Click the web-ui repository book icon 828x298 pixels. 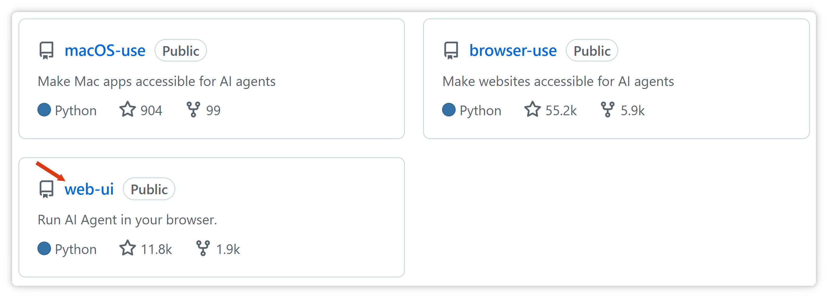coord(46,189)
